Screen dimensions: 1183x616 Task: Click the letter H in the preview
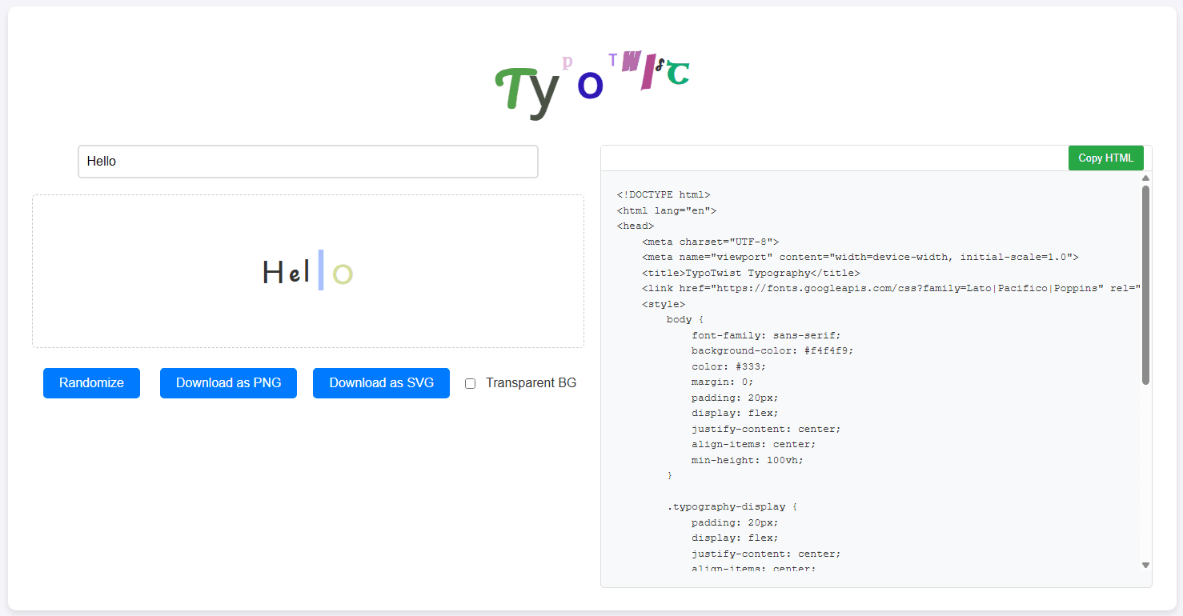pos(274,274)
